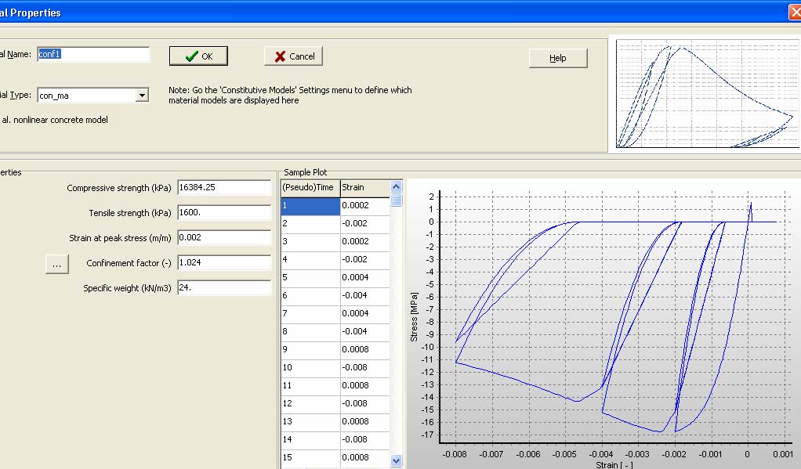801x469 pixels.
Task: Click strain value 0.0008 in row 13
Action: click(364, 421)
